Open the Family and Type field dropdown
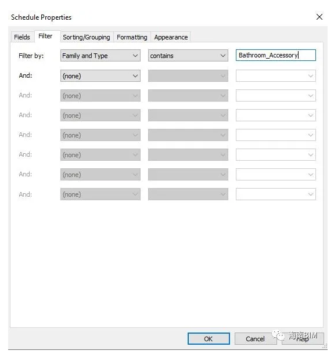334x354 pixels. pyautogui.click(x=100, y=56)
